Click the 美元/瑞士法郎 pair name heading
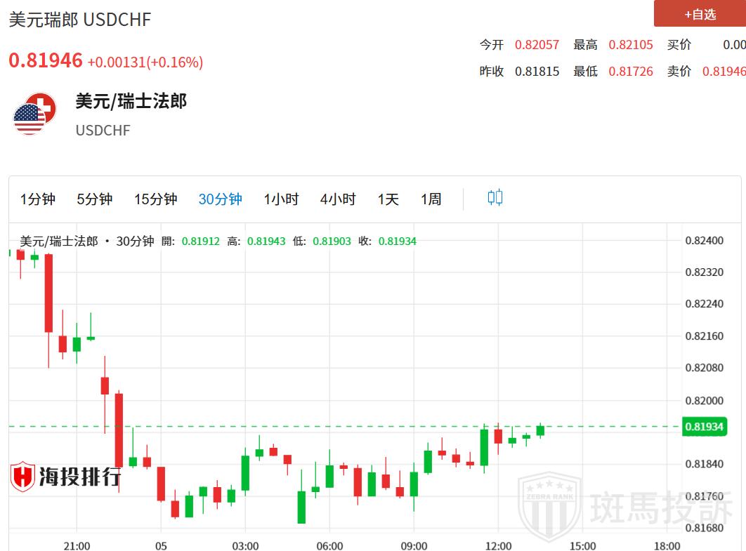This screenshot has width=746, height=551. click(x=131, y=101)
